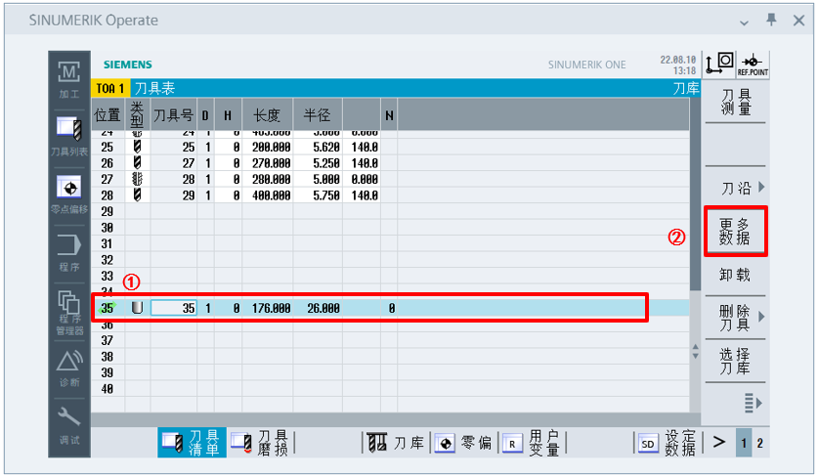Click length value 176.000 in row 35

tap(271, 308)
